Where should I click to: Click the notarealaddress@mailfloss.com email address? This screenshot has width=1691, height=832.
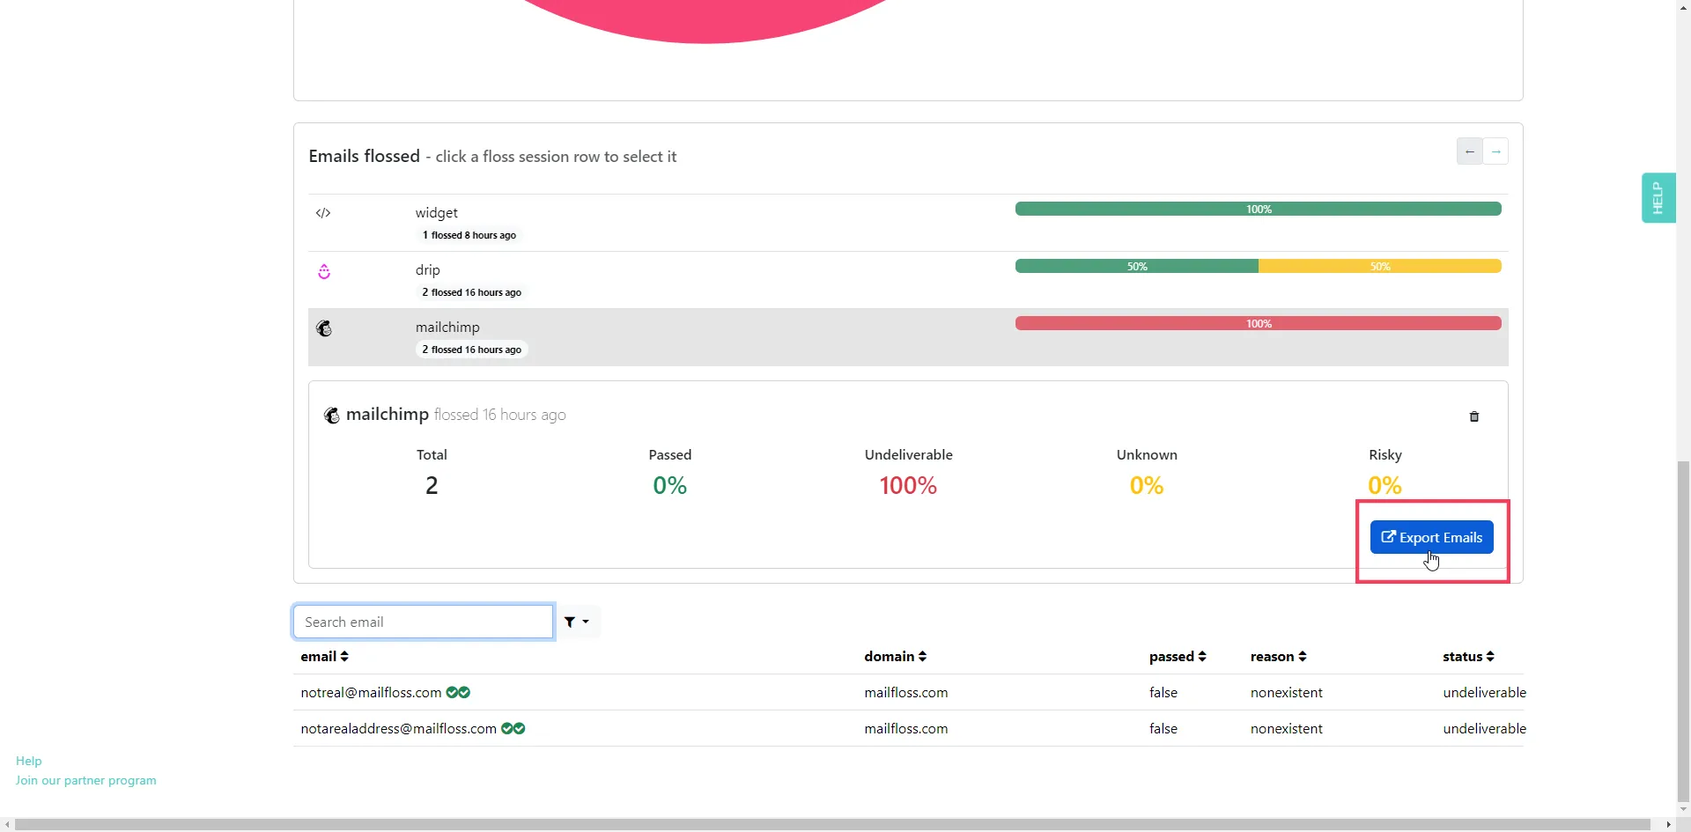coord(399,729)
